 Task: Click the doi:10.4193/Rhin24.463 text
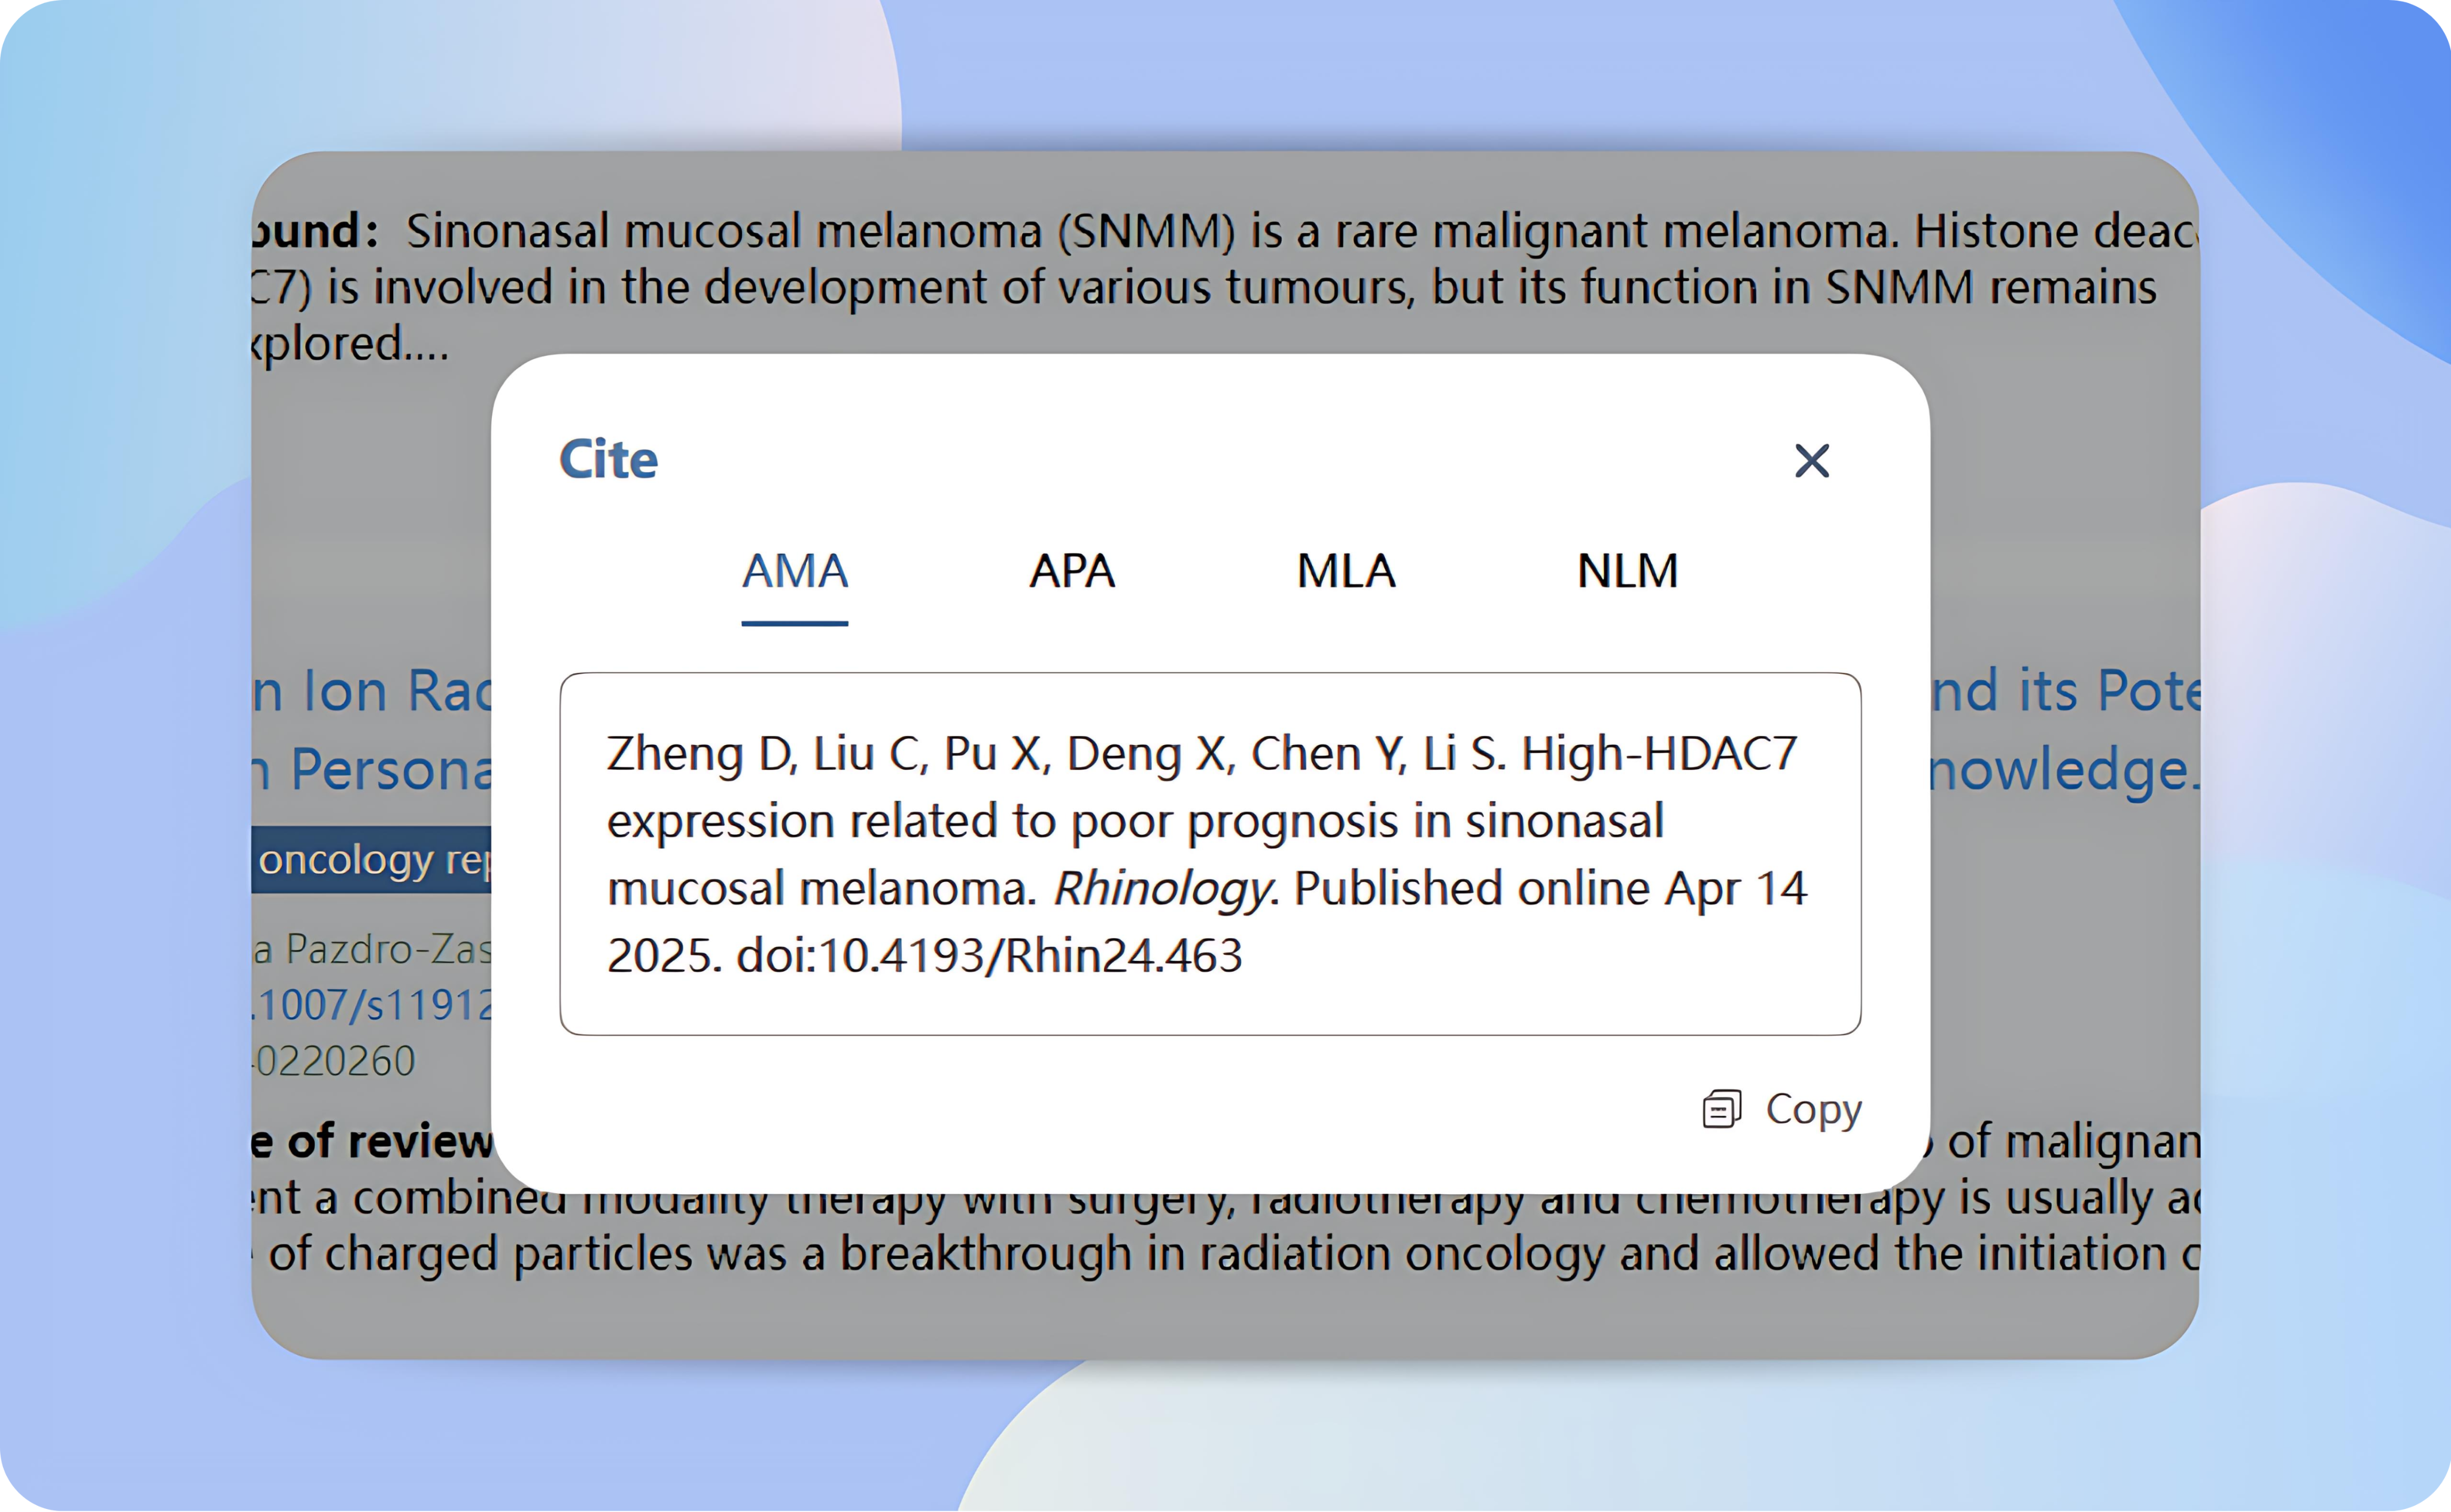tap(989, 956)
